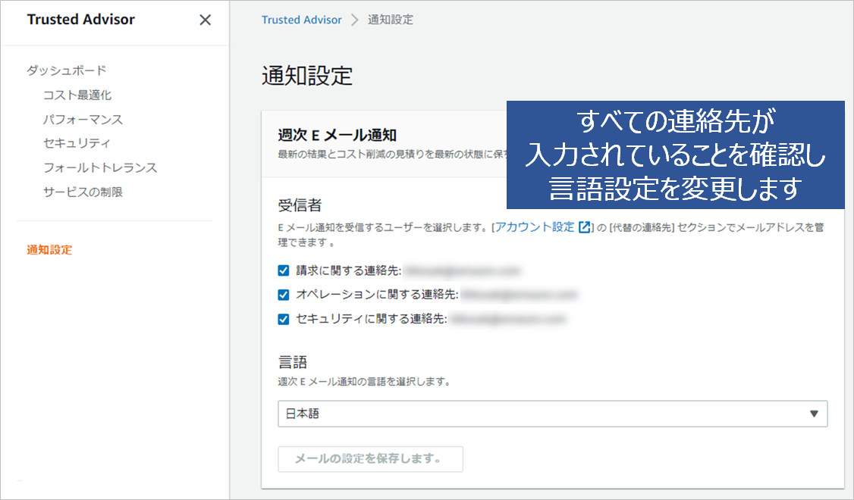Uncheck 請求に関する連絡先 checkbox
Viewport: 854px width, 500px height.
(284, 270)
